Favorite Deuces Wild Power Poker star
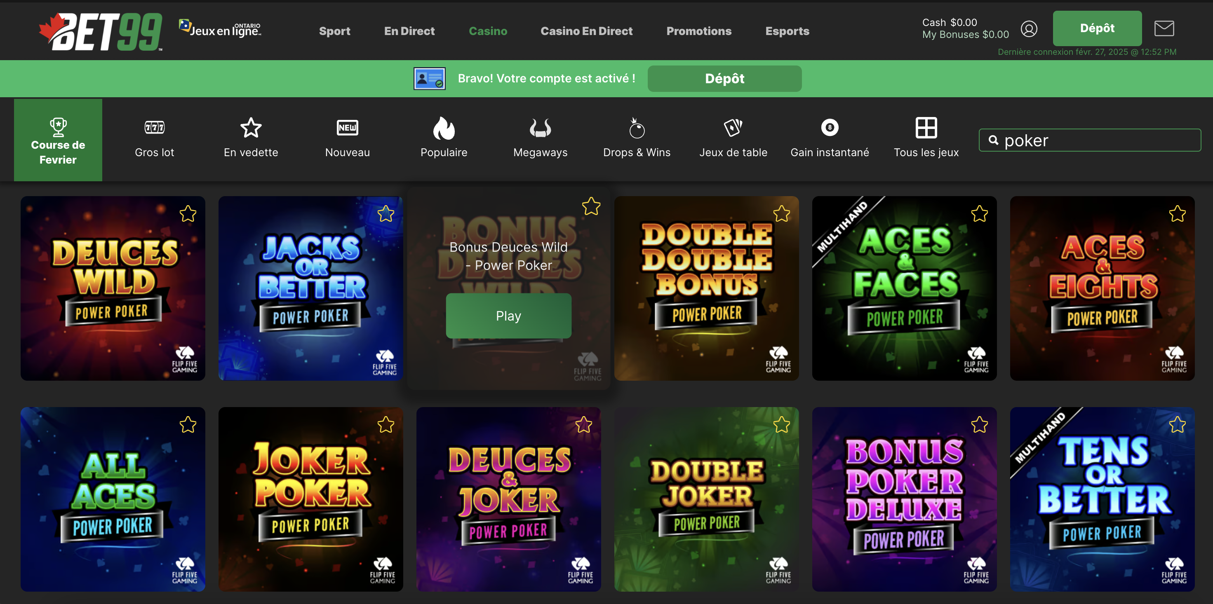1213x604 pixels. [x=188, y=214]
